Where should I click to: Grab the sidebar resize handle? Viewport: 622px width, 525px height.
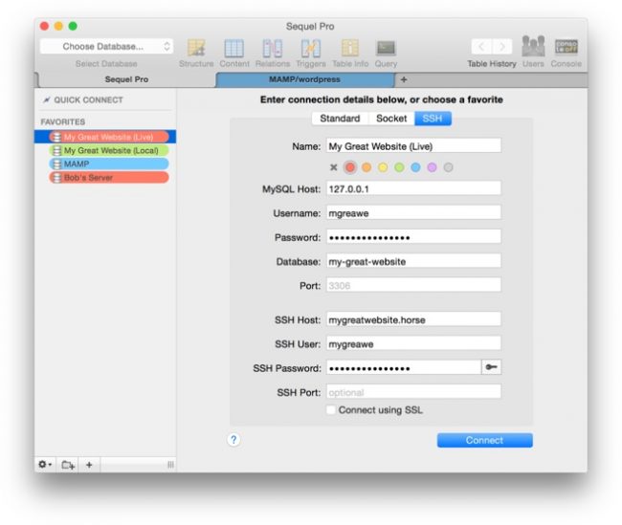[170, 465]
